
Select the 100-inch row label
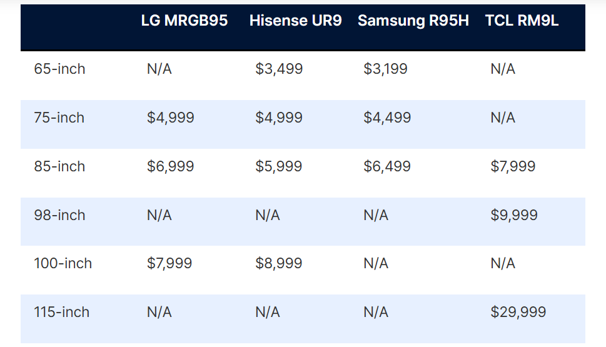63,263
